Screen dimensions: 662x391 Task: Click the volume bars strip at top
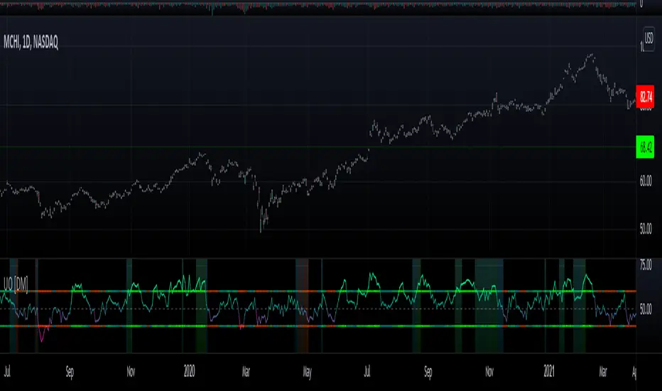[320, 6]
